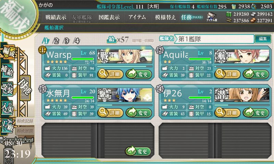Open the 工廠 factory sidebar icon
This screenshot has height=164, width=274.
coord(7,126)
